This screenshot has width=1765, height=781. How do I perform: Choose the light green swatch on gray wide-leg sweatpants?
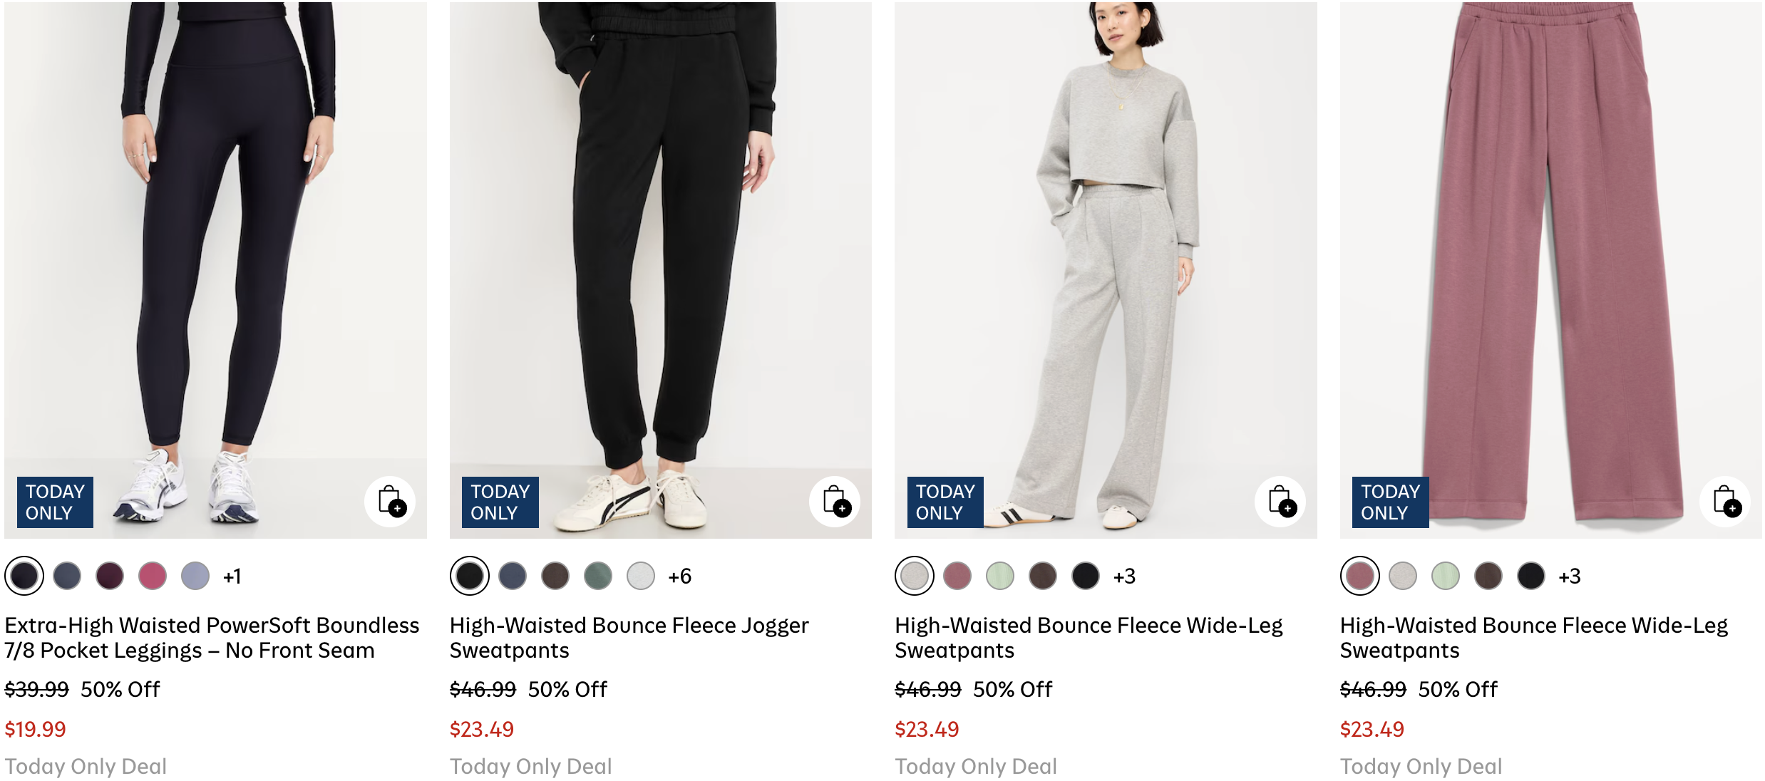[1000, 576]
